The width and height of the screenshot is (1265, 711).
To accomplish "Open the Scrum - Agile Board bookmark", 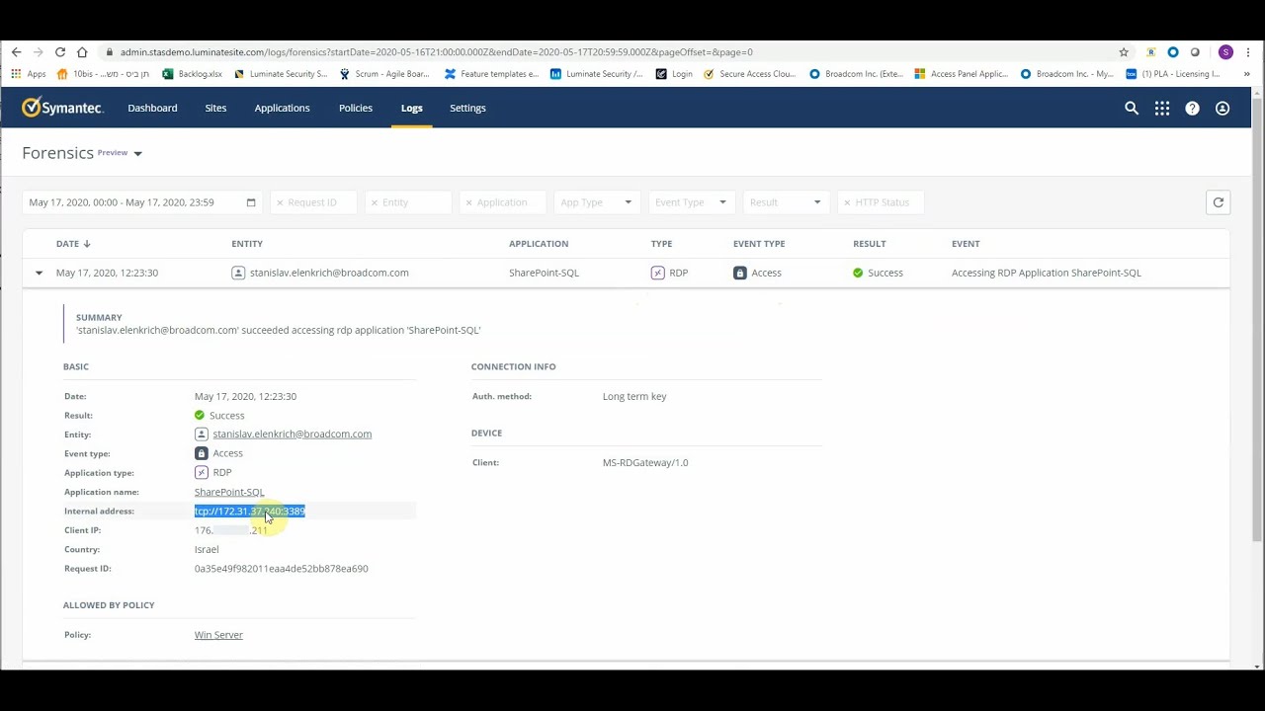I will tap(384, 74).
